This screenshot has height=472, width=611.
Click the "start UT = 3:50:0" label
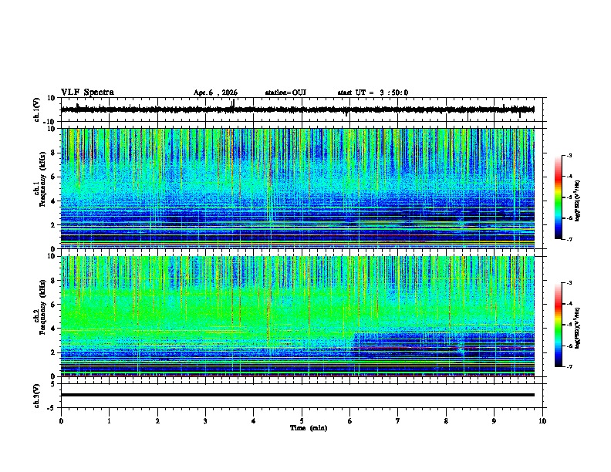coord(373,93)
